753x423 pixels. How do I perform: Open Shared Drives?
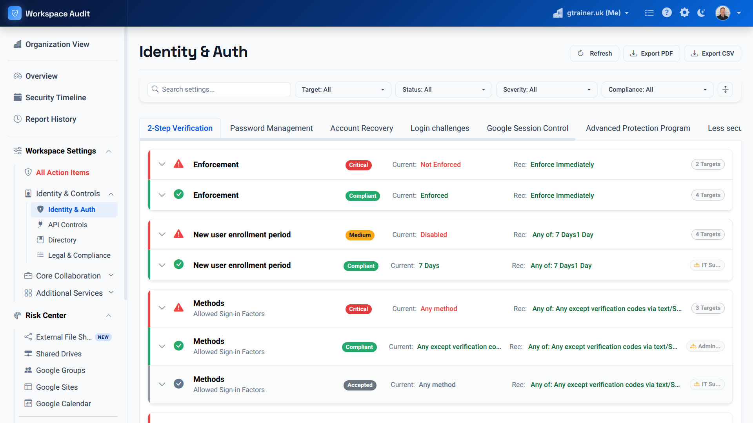(58, 354)
